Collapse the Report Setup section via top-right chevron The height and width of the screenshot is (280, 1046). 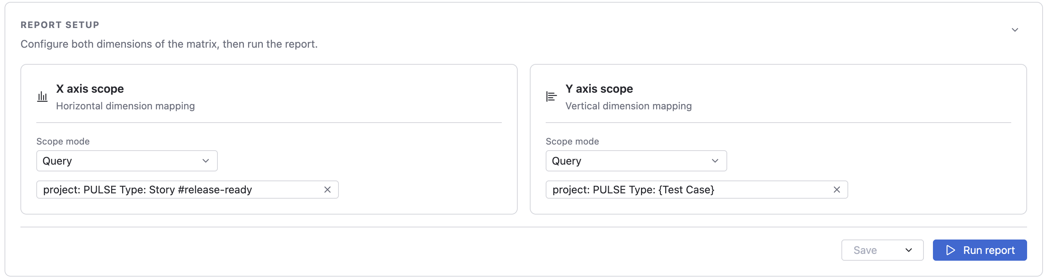tap(1015, 29)
